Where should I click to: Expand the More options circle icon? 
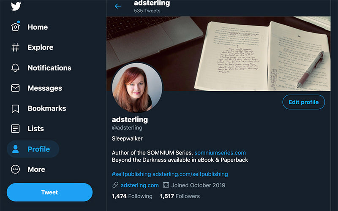coord(16,169)
